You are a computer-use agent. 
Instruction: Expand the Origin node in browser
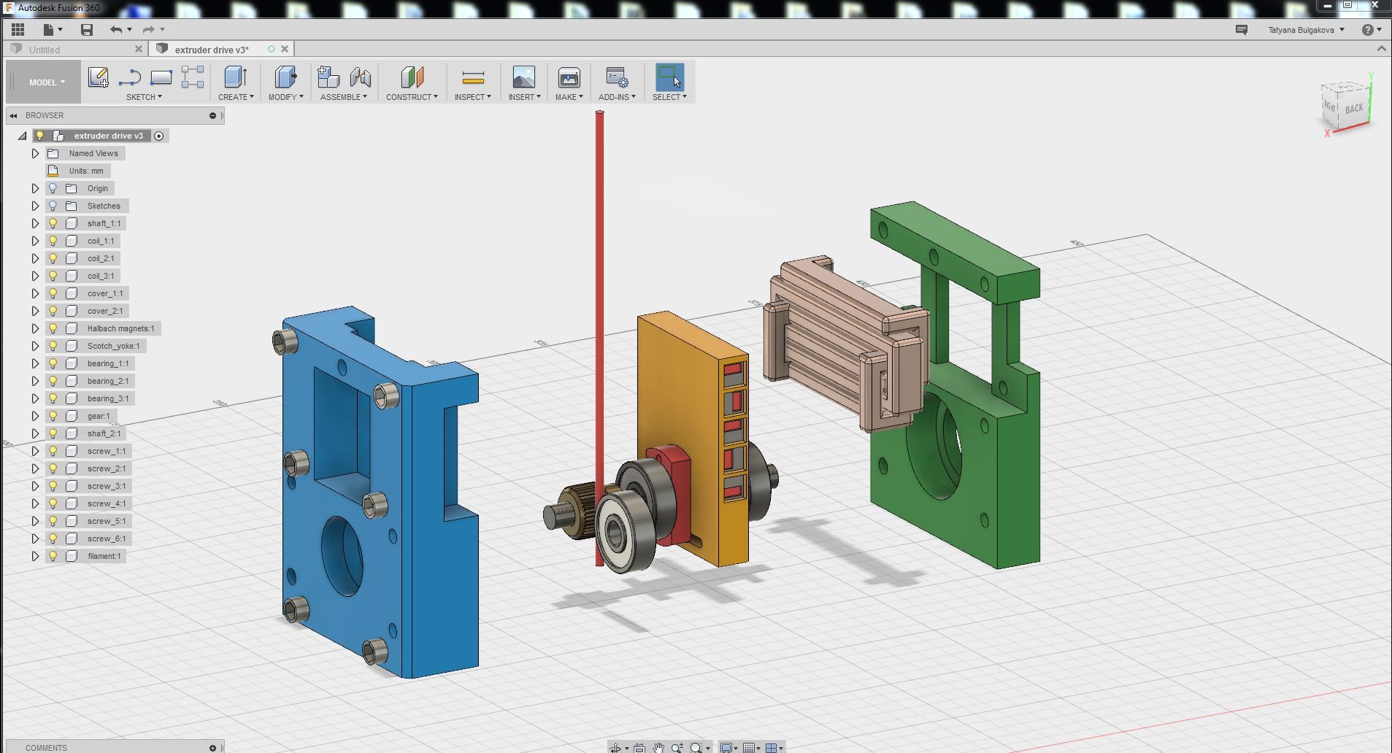pos(34,188)
